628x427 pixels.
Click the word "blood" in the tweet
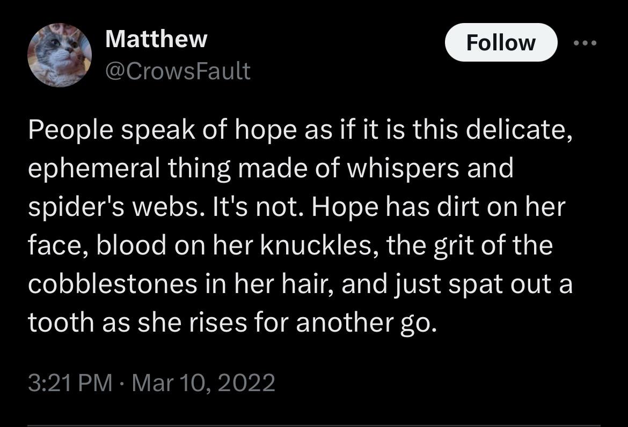click(x=131, y=245)
